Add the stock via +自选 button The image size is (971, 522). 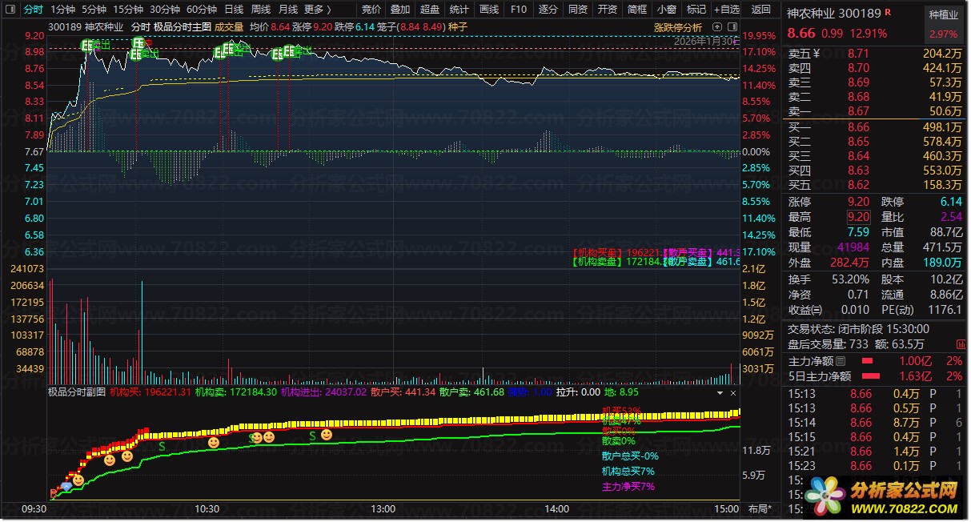[x=725, y=10]
